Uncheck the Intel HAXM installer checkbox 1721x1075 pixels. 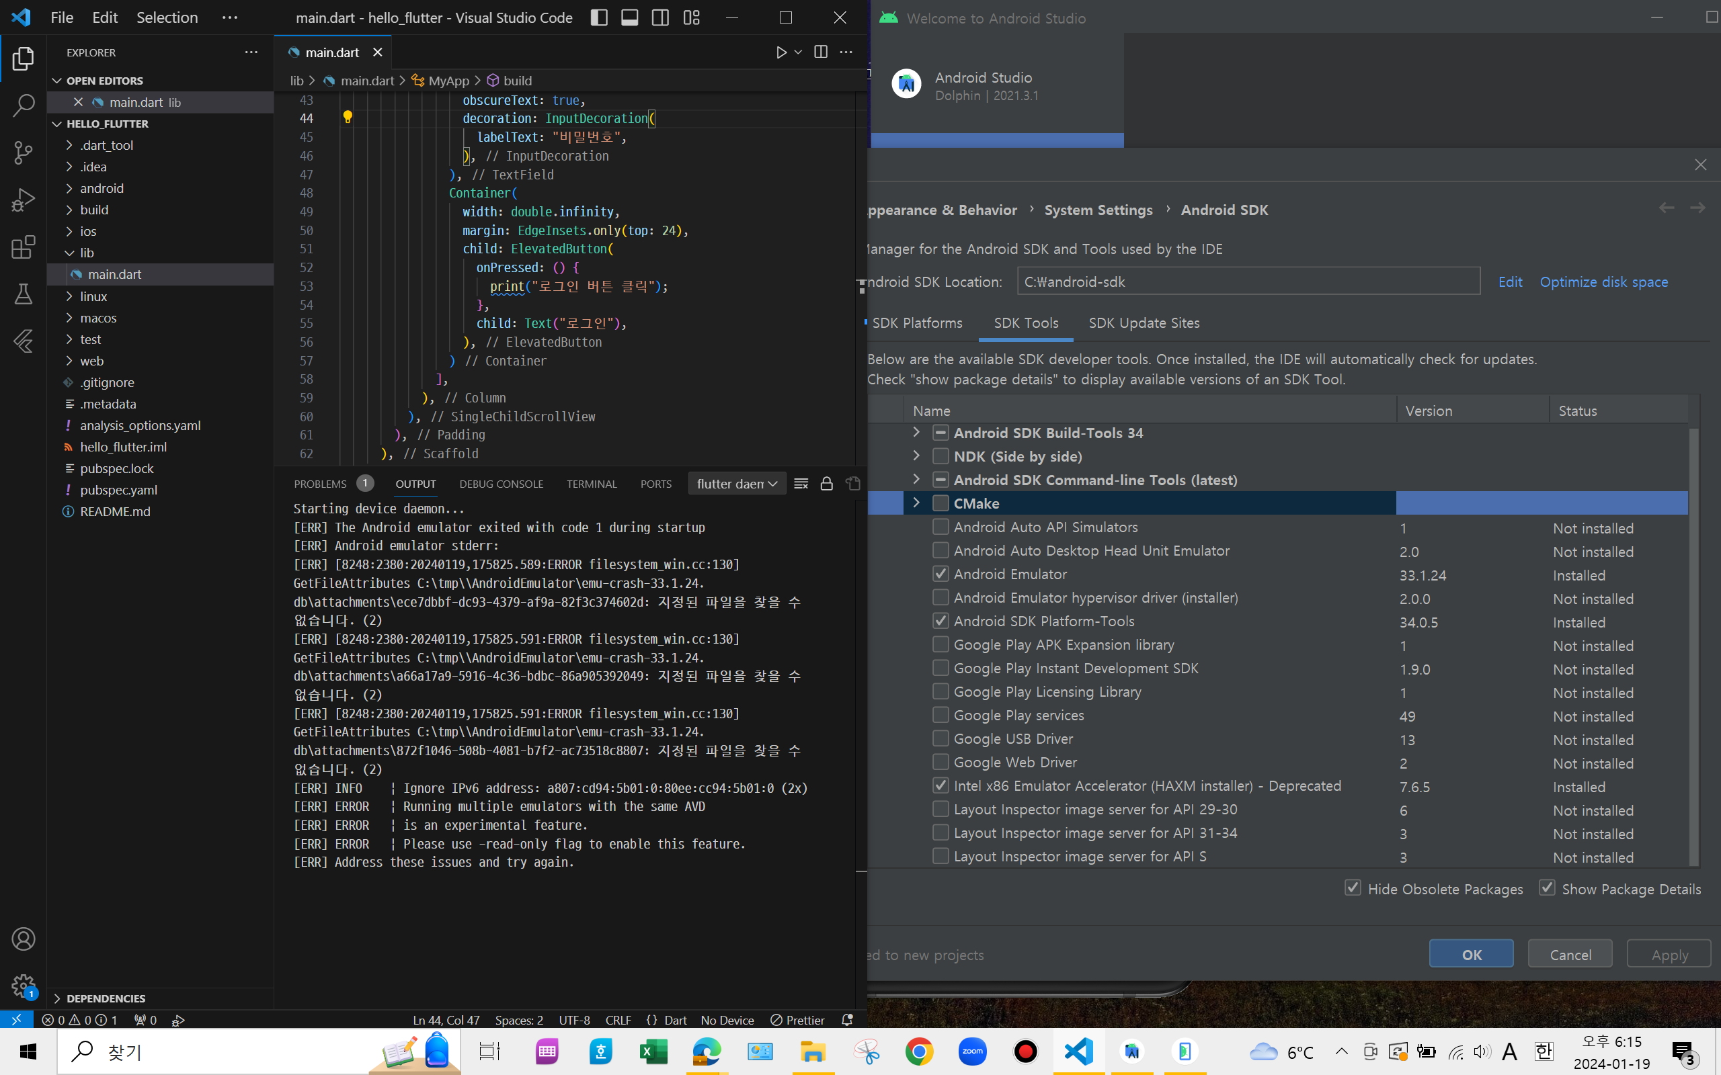[x=940, y=785]
